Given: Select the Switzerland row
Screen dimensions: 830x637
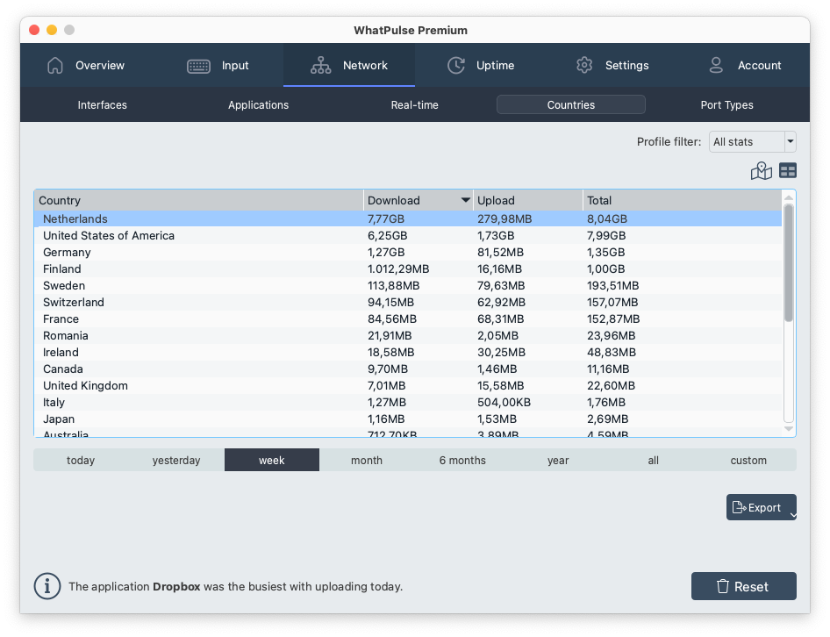Looking at the screenshot, I should 408,303.
